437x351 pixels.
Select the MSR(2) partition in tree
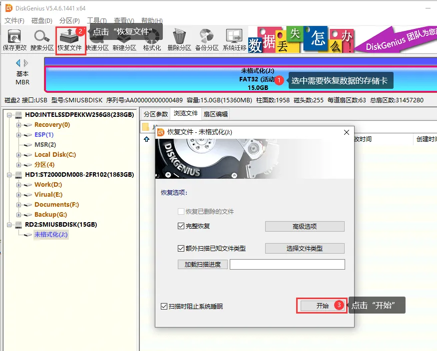pyautogui.click(x=45, y=145)
